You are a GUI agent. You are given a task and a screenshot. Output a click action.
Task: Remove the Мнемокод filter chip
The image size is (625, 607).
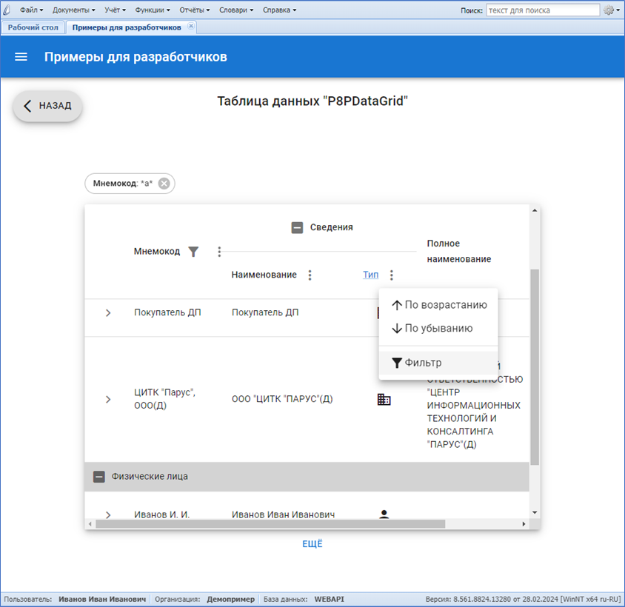(x=164, y=184)
